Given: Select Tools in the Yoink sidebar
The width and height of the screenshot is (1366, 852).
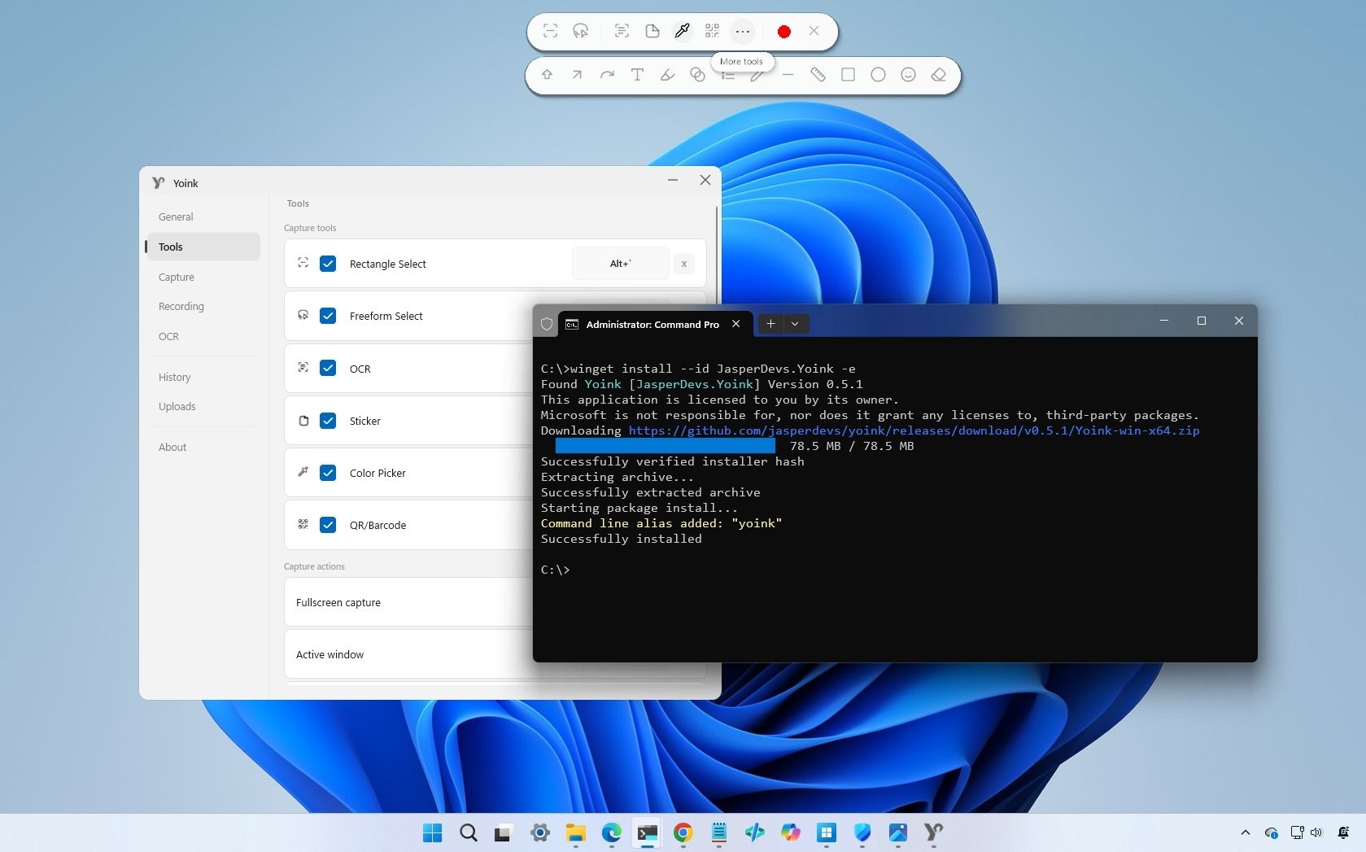Looking at the screenshot, I should click(203, 247).
